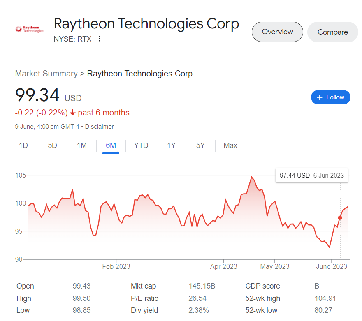Click the Raytheon Technologies logo

(x=29, y=29)
